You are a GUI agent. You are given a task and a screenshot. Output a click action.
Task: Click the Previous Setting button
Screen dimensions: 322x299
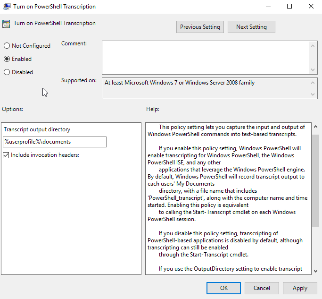(x=200, y=27)
